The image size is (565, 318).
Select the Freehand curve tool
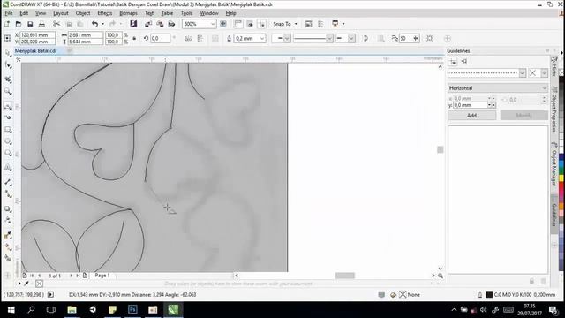pos(8,107)
